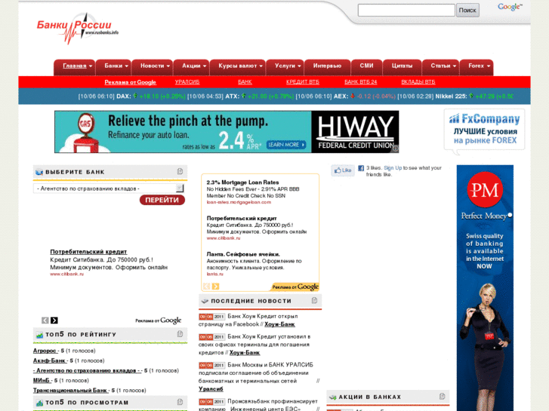Open the Услуги menu

(x=285, y=66)
